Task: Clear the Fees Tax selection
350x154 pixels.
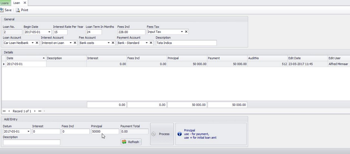Action: pos(186,32)
